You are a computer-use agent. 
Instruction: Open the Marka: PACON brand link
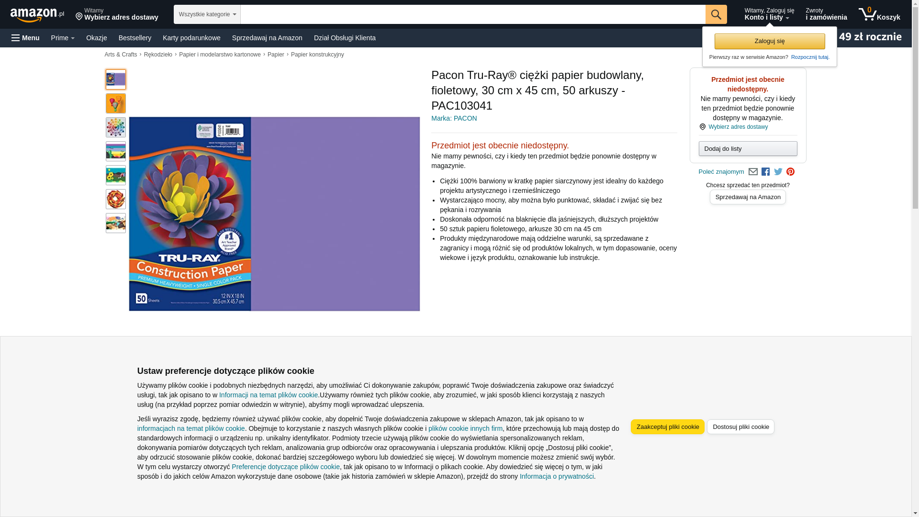pyautogui.click(x=454, y=118)
